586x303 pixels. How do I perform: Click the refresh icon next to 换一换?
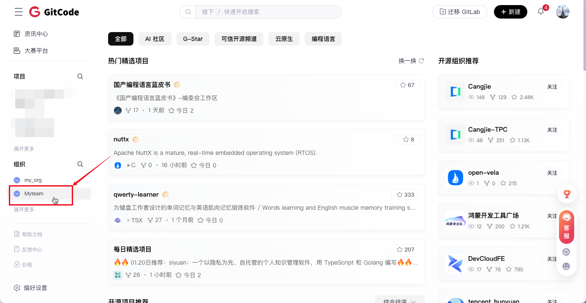pos(421,61)
